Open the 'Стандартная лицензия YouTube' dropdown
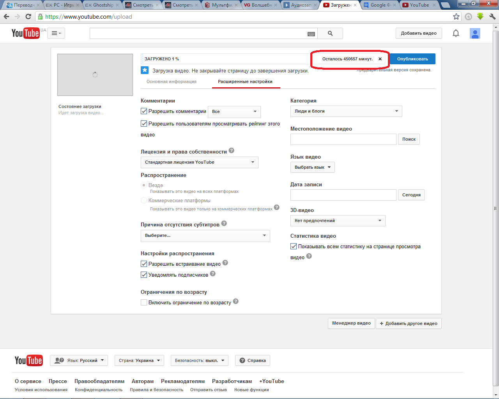 pos(200,162)
